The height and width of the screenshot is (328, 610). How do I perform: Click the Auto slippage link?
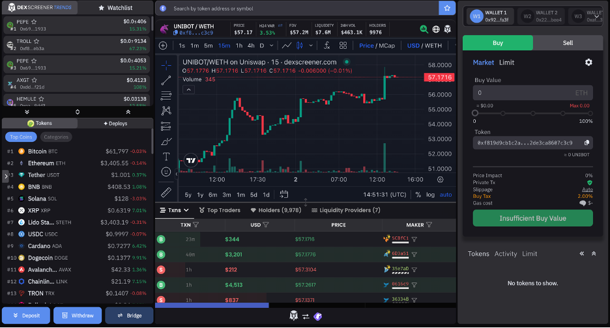pos(587,189)
